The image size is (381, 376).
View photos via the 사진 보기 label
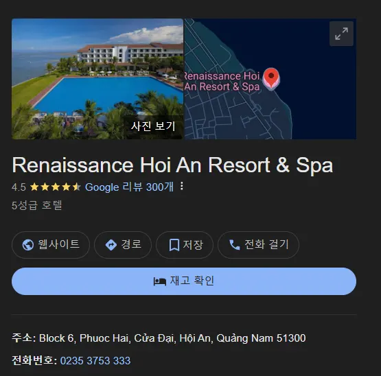coord(153,126)
